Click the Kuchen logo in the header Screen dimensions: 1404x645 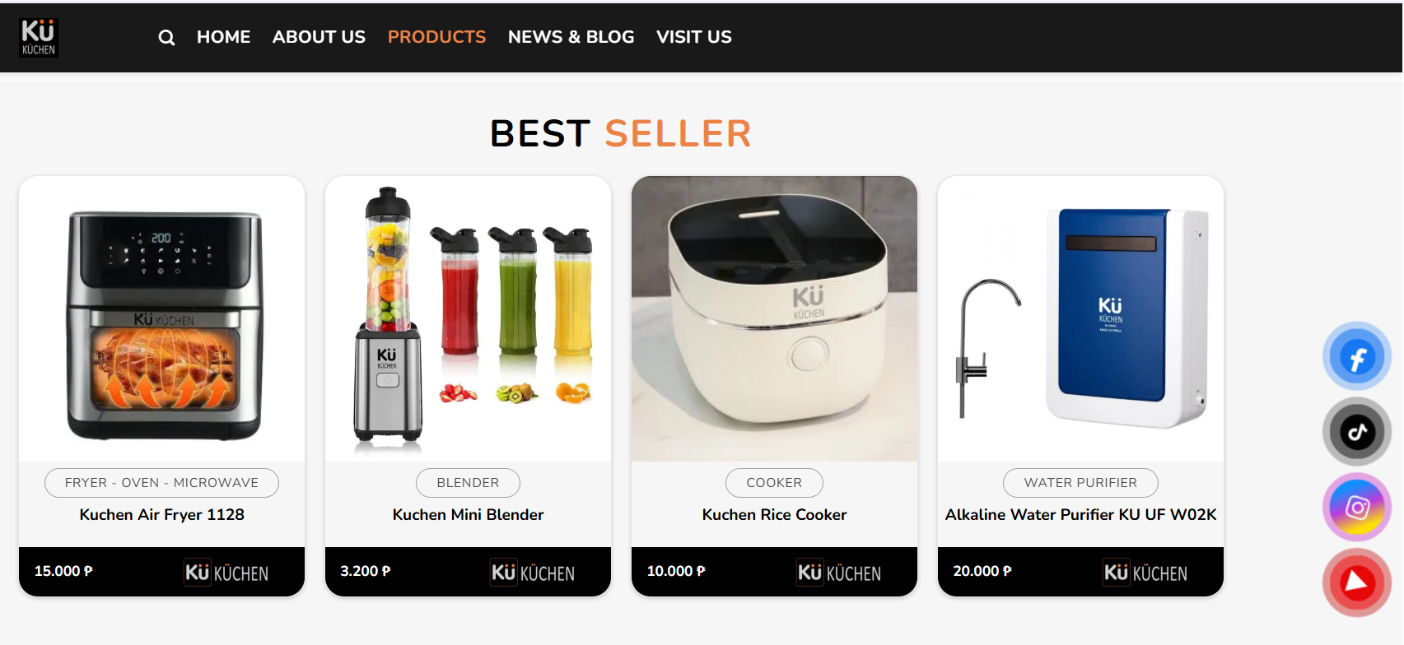point(39,37)
